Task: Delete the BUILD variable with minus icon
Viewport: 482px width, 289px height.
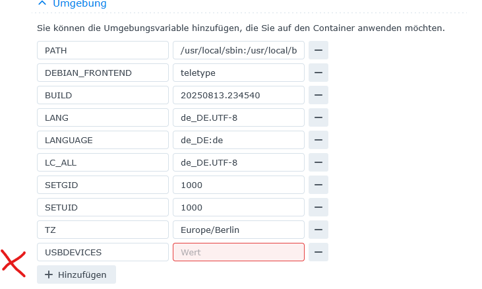Action: (x=318, y=95)
